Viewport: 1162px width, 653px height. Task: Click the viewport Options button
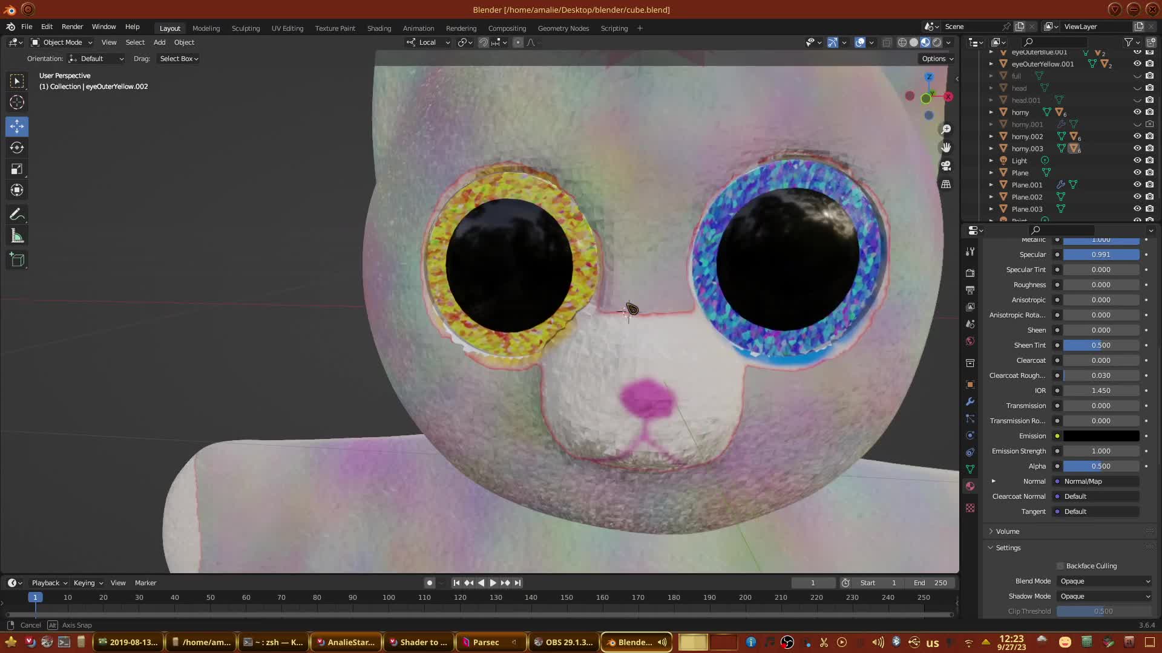pos(937,59)
